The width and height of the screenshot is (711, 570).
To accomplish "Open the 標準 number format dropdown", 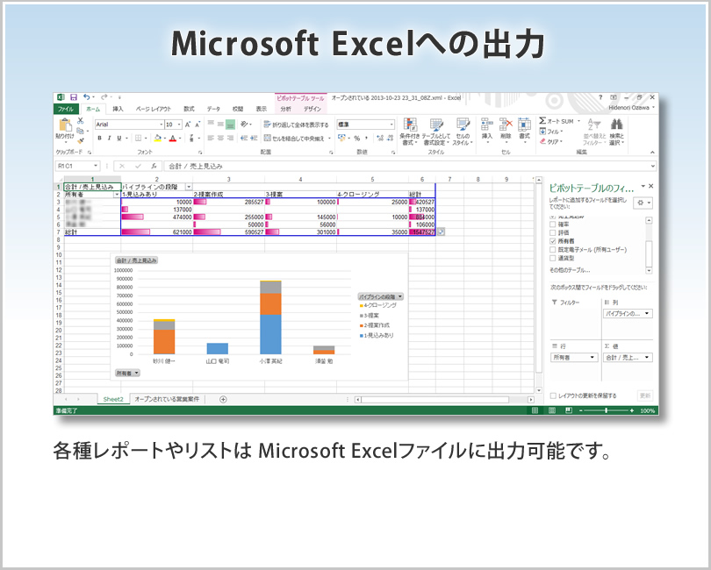I will click(391, 125).
